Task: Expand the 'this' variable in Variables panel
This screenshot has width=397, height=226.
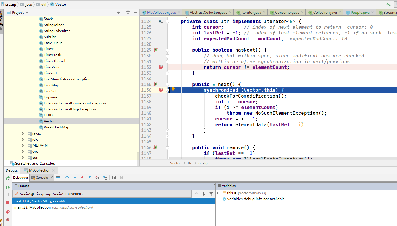Action: click(218, 193)
